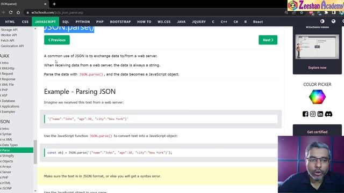Select the JAVASCRIPT nav tab
The height and width of the screenshot is (193, 344).
point(45,21)
